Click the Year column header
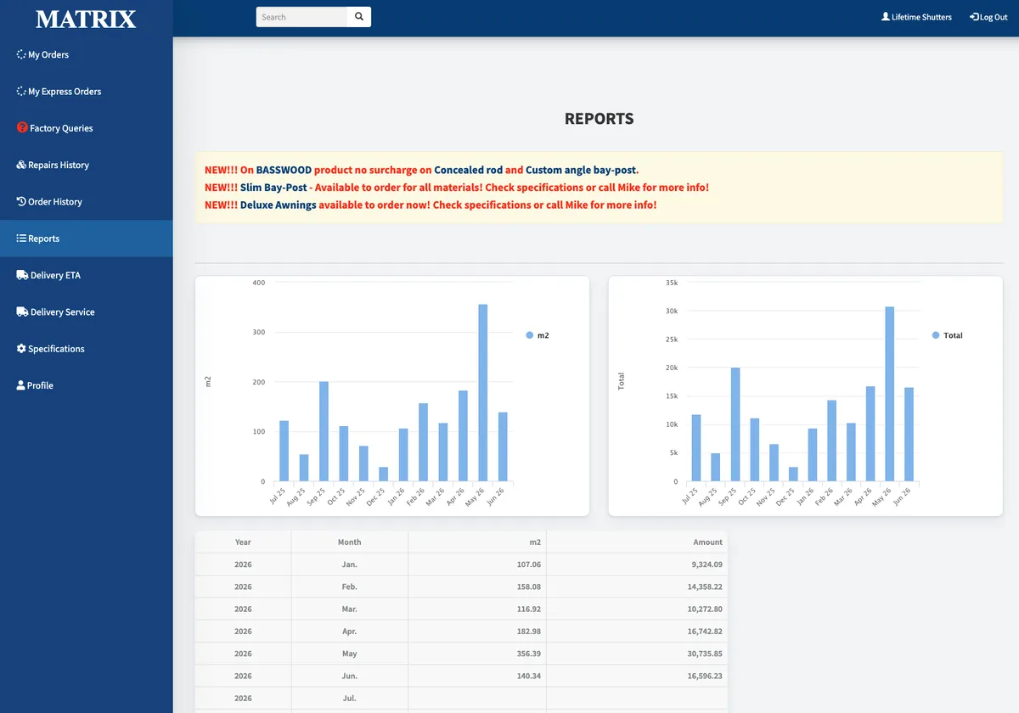The image size is (1019, 713). pos(243,542)
